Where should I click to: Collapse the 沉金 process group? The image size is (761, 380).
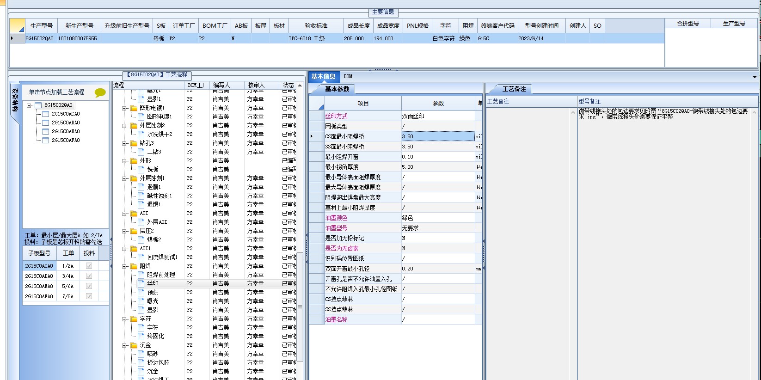click(124, 345)
